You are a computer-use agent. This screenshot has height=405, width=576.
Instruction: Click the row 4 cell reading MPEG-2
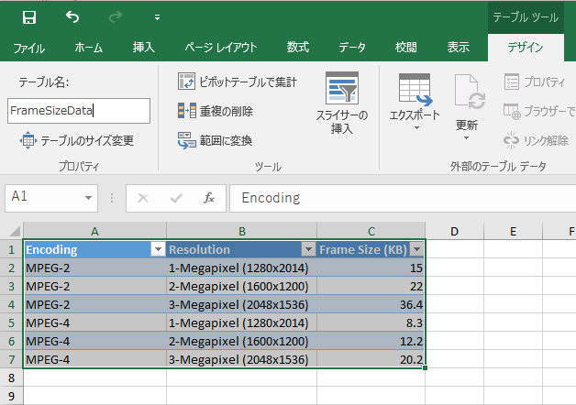point(94,304)
